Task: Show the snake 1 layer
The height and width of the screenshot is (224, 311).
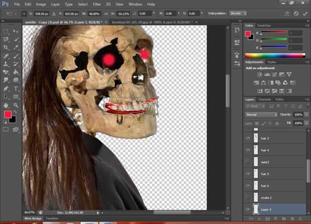Action: pyautogui.click(x=248, y=197)
